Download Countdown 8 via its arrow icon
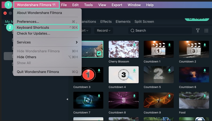The height and width of the screenshot is (121, 212). [x=134, y=96]
